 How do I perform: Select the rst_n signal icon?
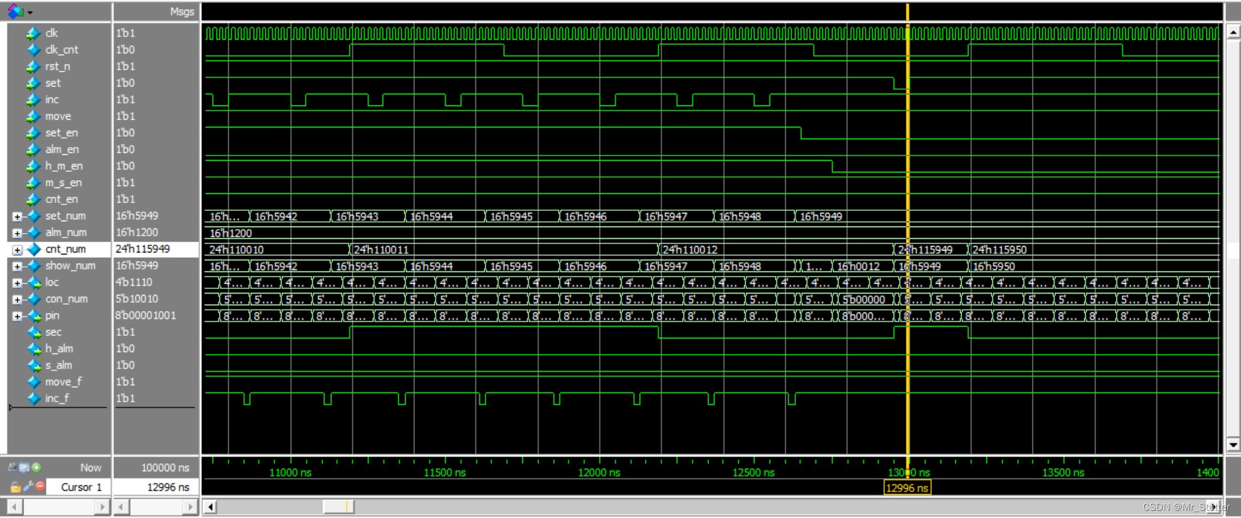33,66
